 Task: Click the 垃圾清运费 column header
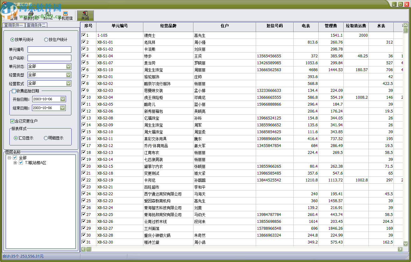tap(356, 27)
